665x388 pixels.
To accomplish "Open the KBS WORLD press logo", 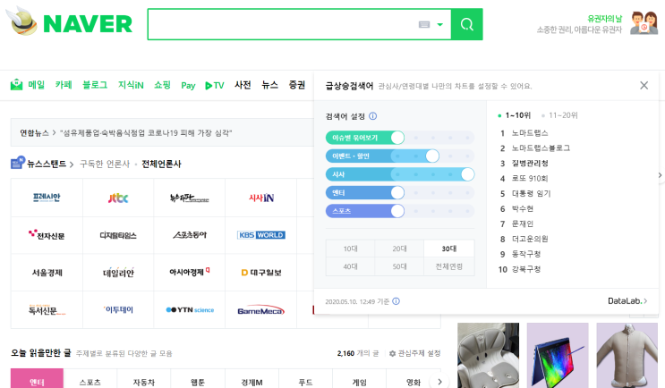I will (x=261, y=235).
